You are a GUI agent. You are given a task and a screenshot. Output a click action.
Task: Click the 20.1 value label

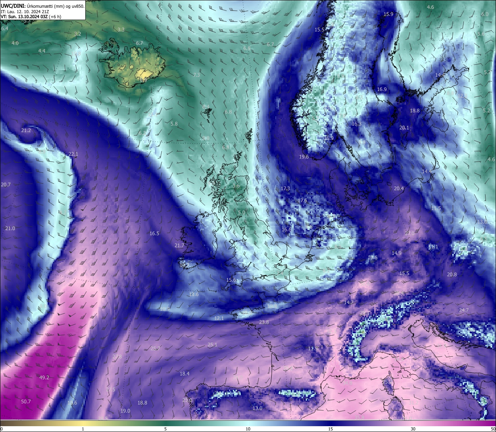point(404,127)
